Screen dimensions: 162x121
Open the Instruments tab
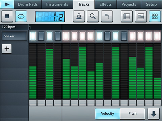(57, 4)
